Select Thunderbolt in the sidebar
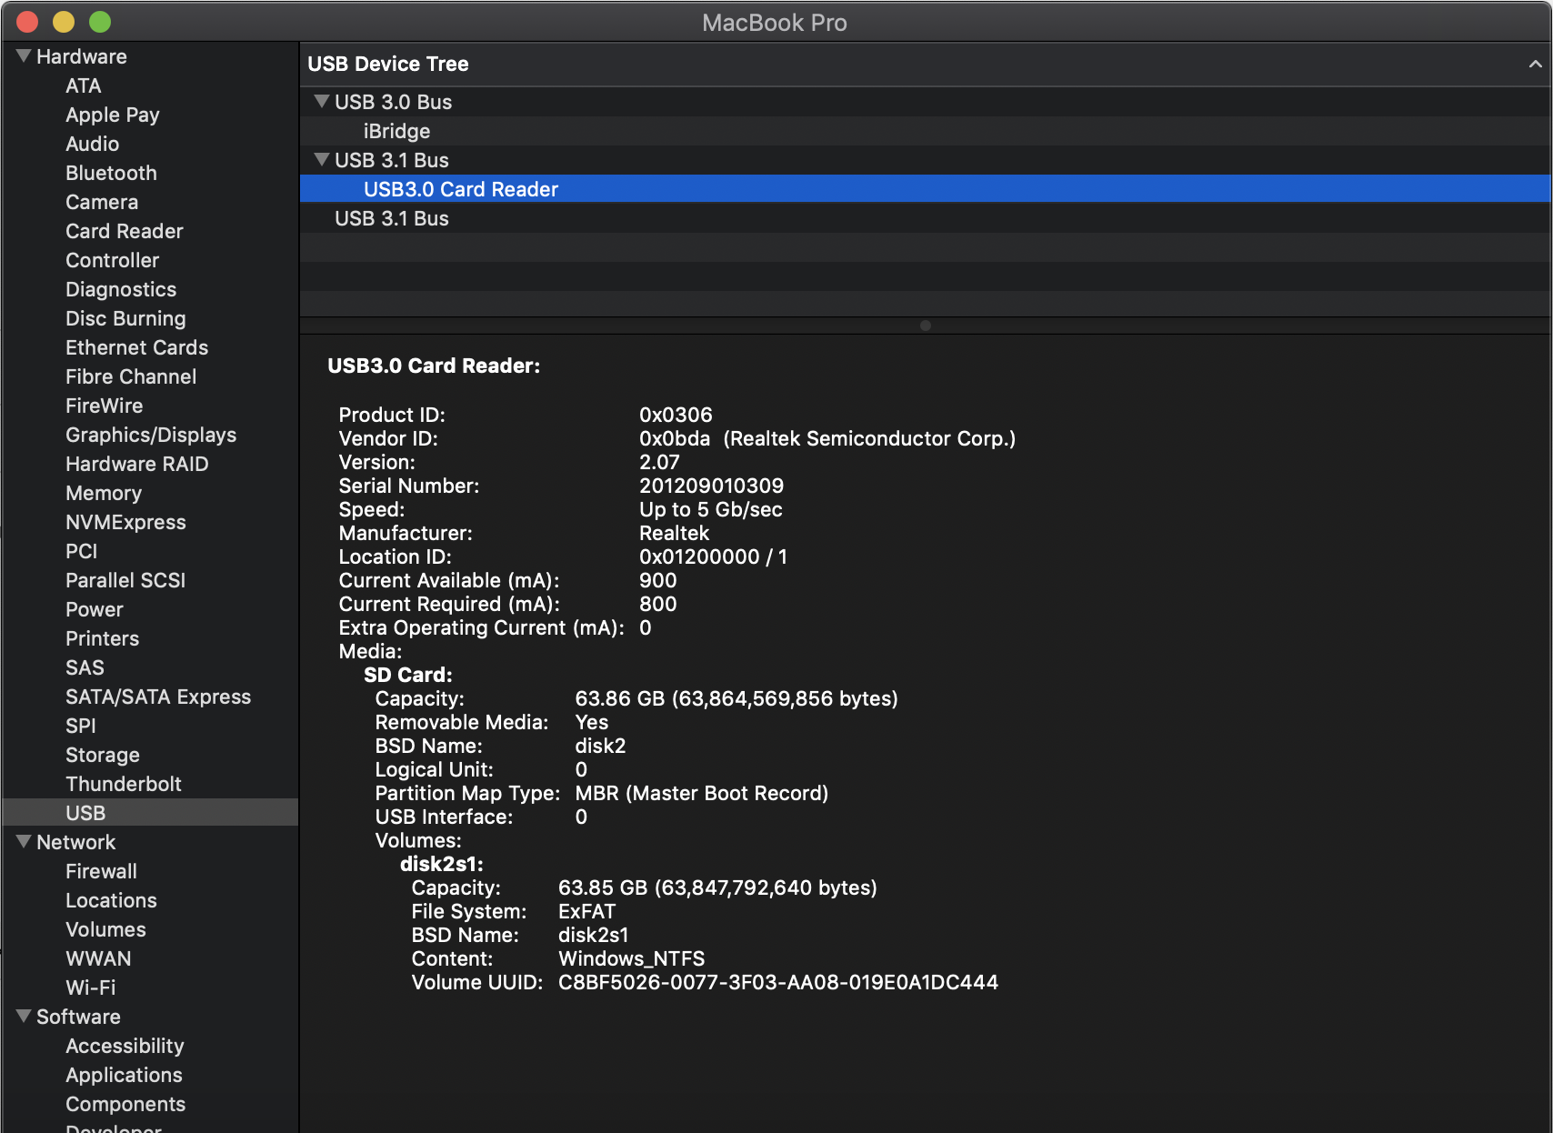Viewport: 1553px width, 1133px height. (x=125, y=784)
